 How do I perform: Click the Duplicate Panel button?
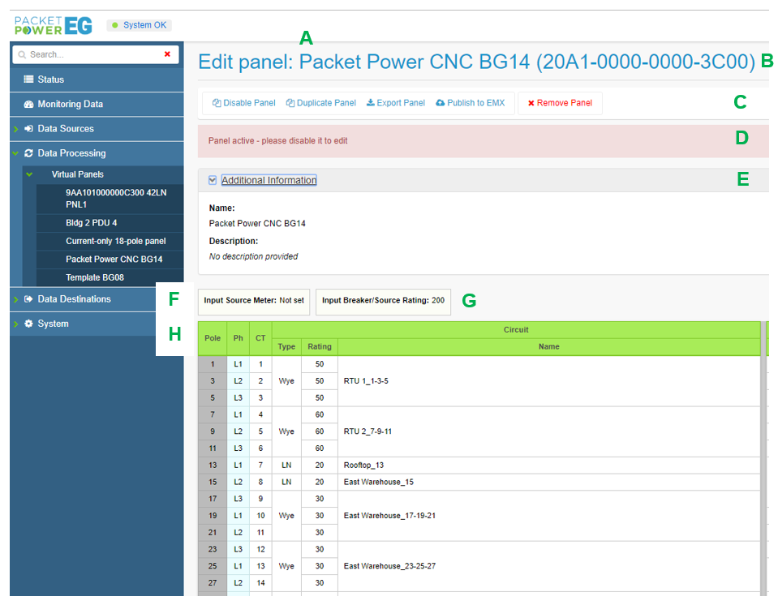(x=320, y=103)
